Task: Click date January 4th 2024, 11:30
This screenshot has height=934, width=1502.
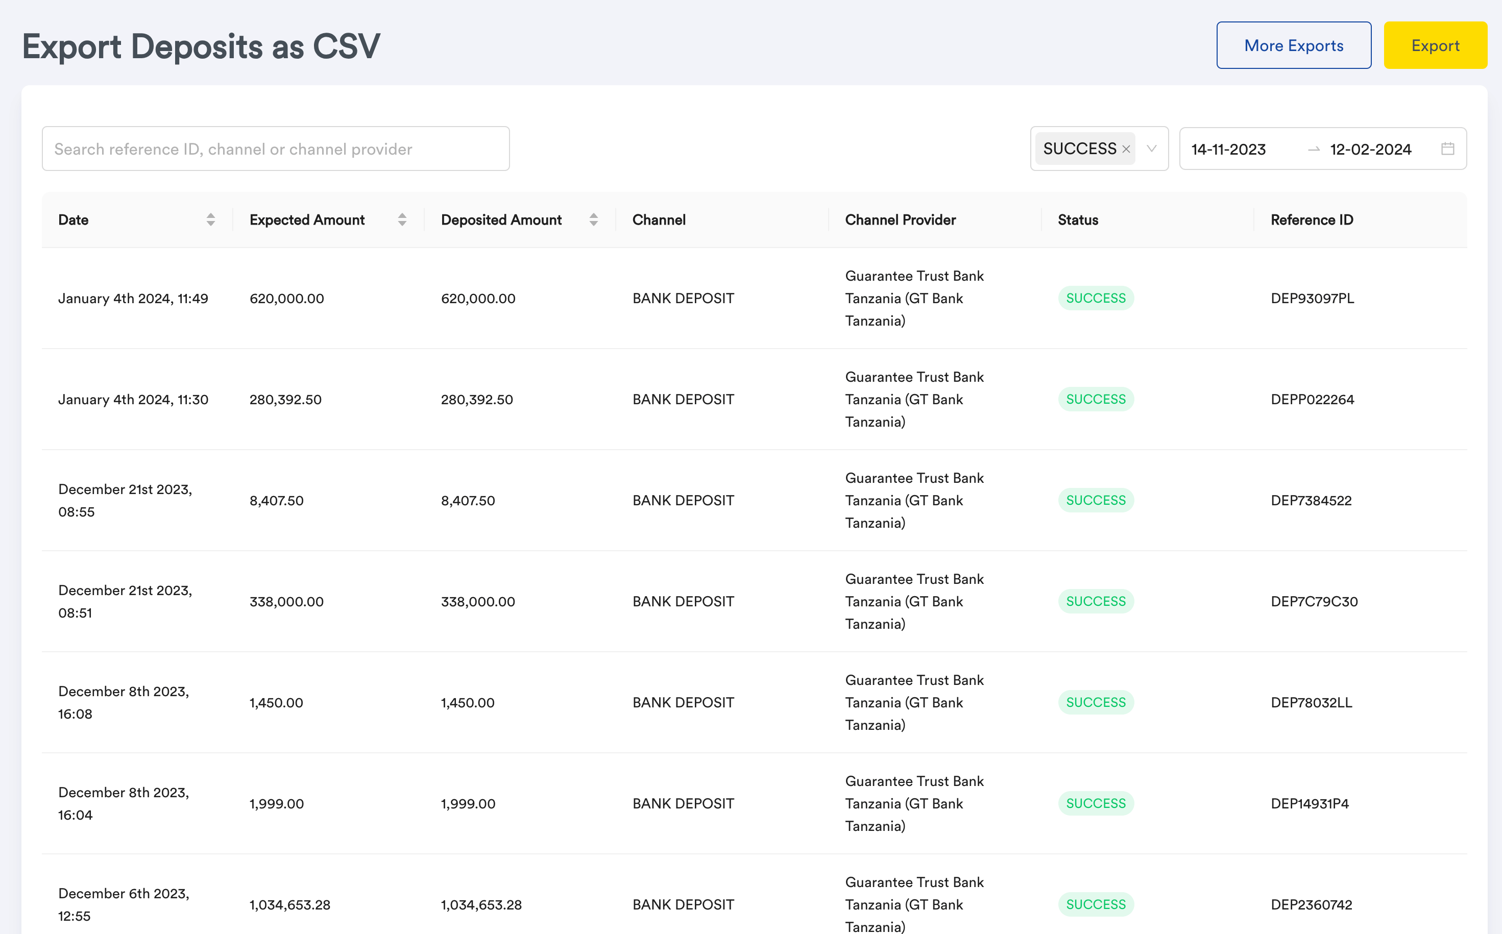Action: pyautogui.click(x=133, y=400)
